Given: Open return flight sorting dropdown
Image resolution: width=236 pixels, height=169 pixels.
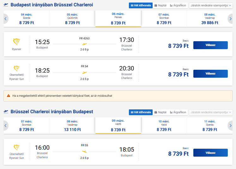Looking at the screenshot, I should [x=210, y=112].
